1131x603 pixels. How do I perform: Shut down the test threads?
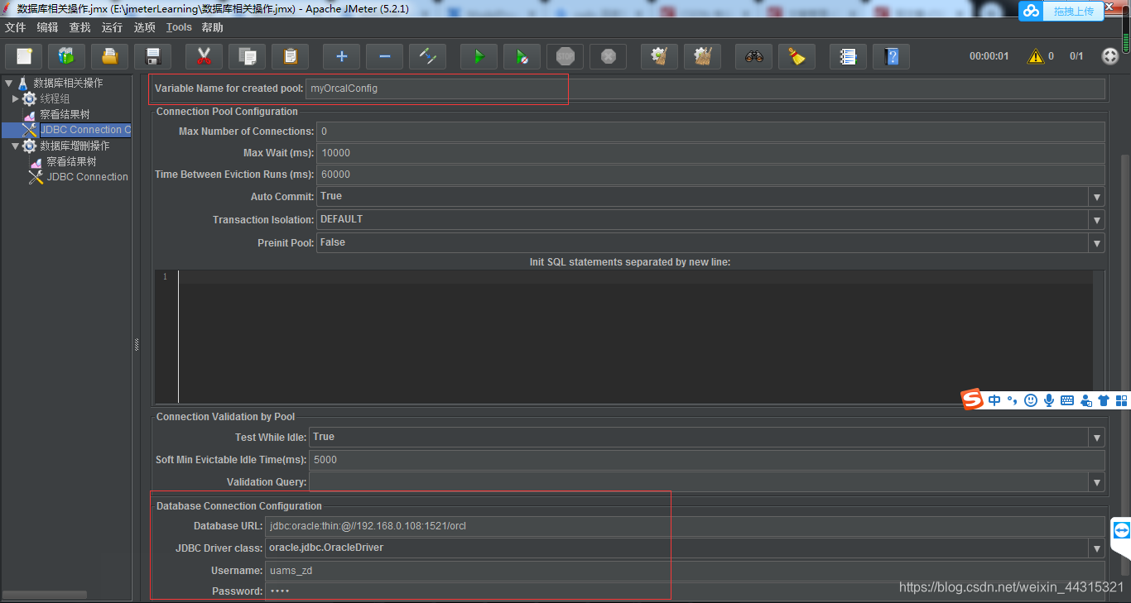[609, 56]
